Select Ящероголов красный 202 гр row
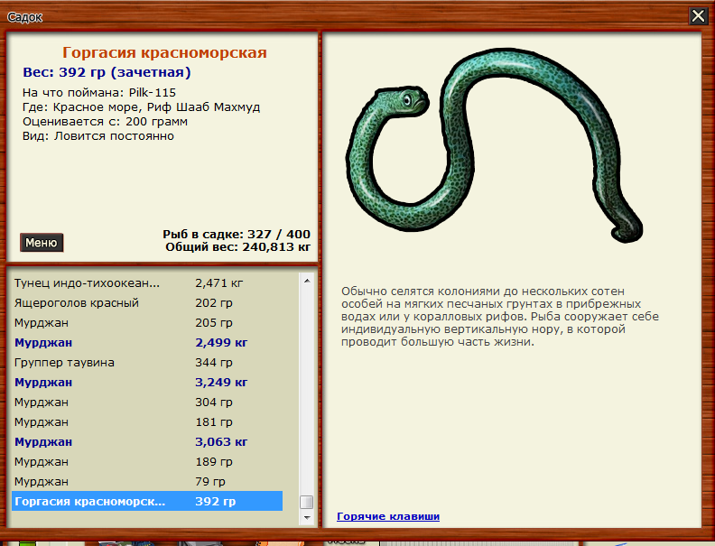This screenshot has height=546, width=715. 147,303
